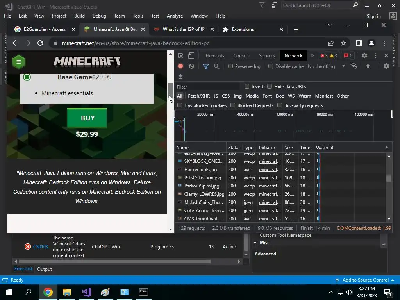
Task: Click the browser back arrow
Action: point(15,43)
